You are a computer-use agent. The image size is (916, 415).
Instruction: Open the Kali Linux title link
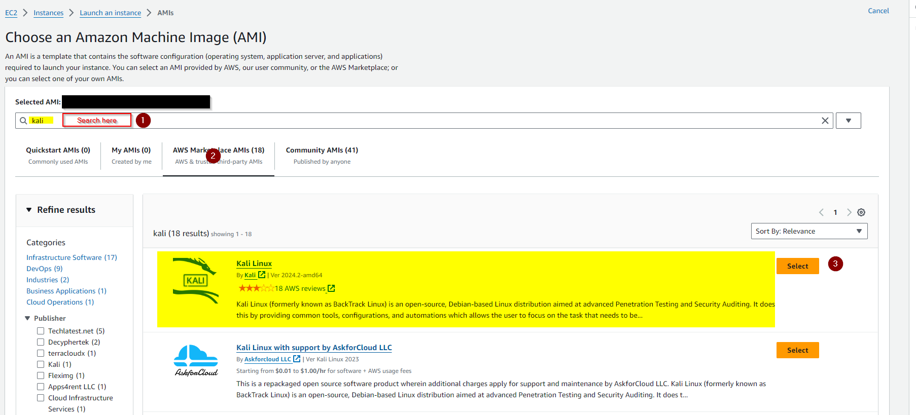[x=254, y=263]
